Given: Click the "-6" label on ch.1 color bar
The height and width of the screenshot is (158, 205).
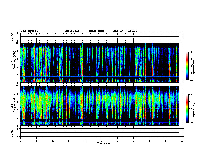Looking at the screenshot, I should pos(191,52).
